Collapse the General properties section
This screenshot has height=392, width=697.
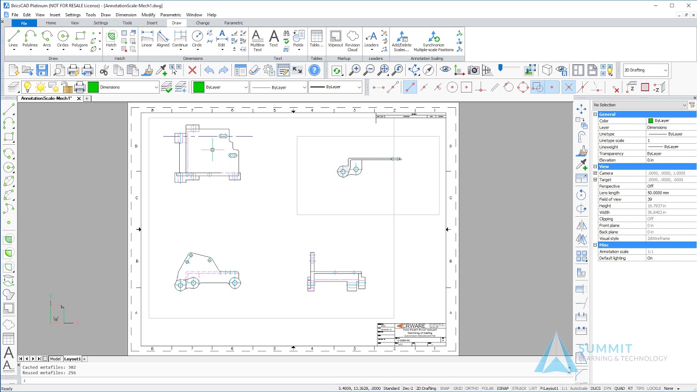pyautogui.click(x=595, y=114)
